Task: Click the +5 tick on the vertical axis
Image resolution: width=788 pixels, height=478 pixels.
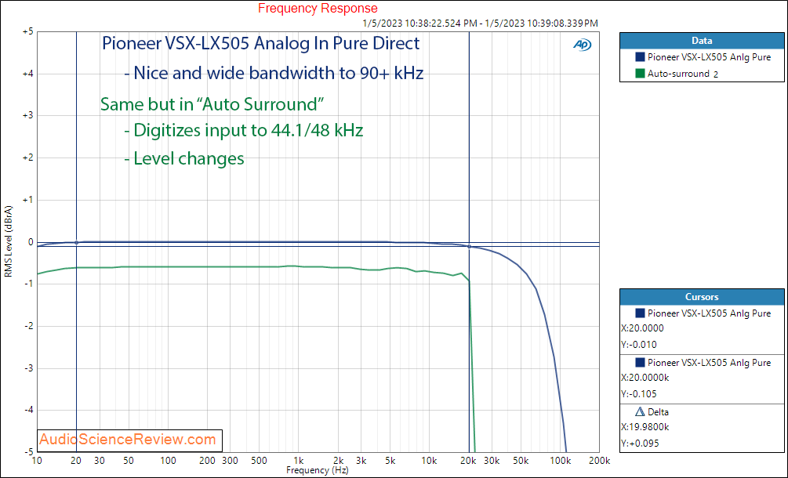Action: tap(27, 31)
